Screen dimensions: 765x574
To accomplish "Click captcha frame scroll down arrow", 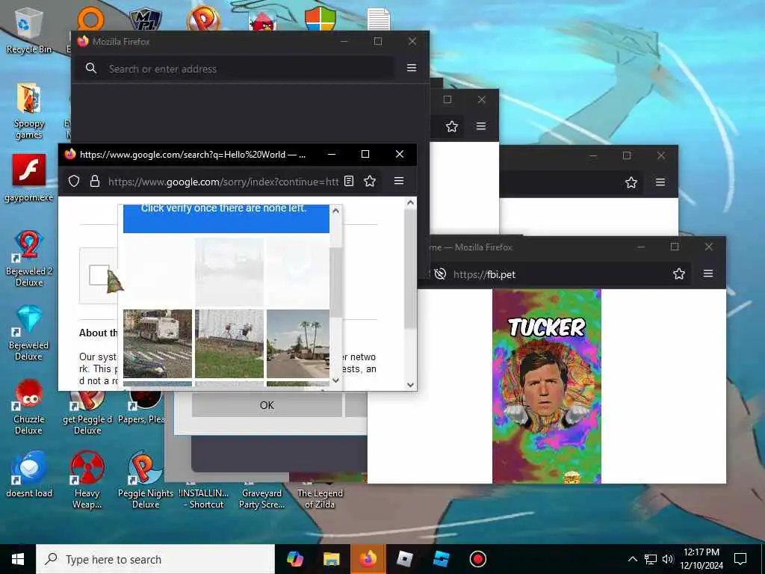I will click(x=335, y=380).
